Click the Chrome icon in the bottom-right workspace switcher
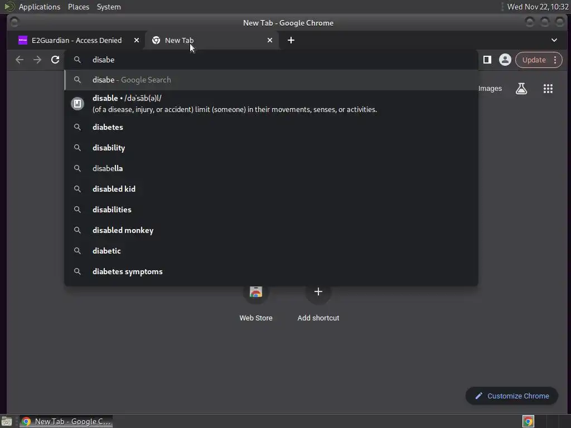 pos(528,421)
